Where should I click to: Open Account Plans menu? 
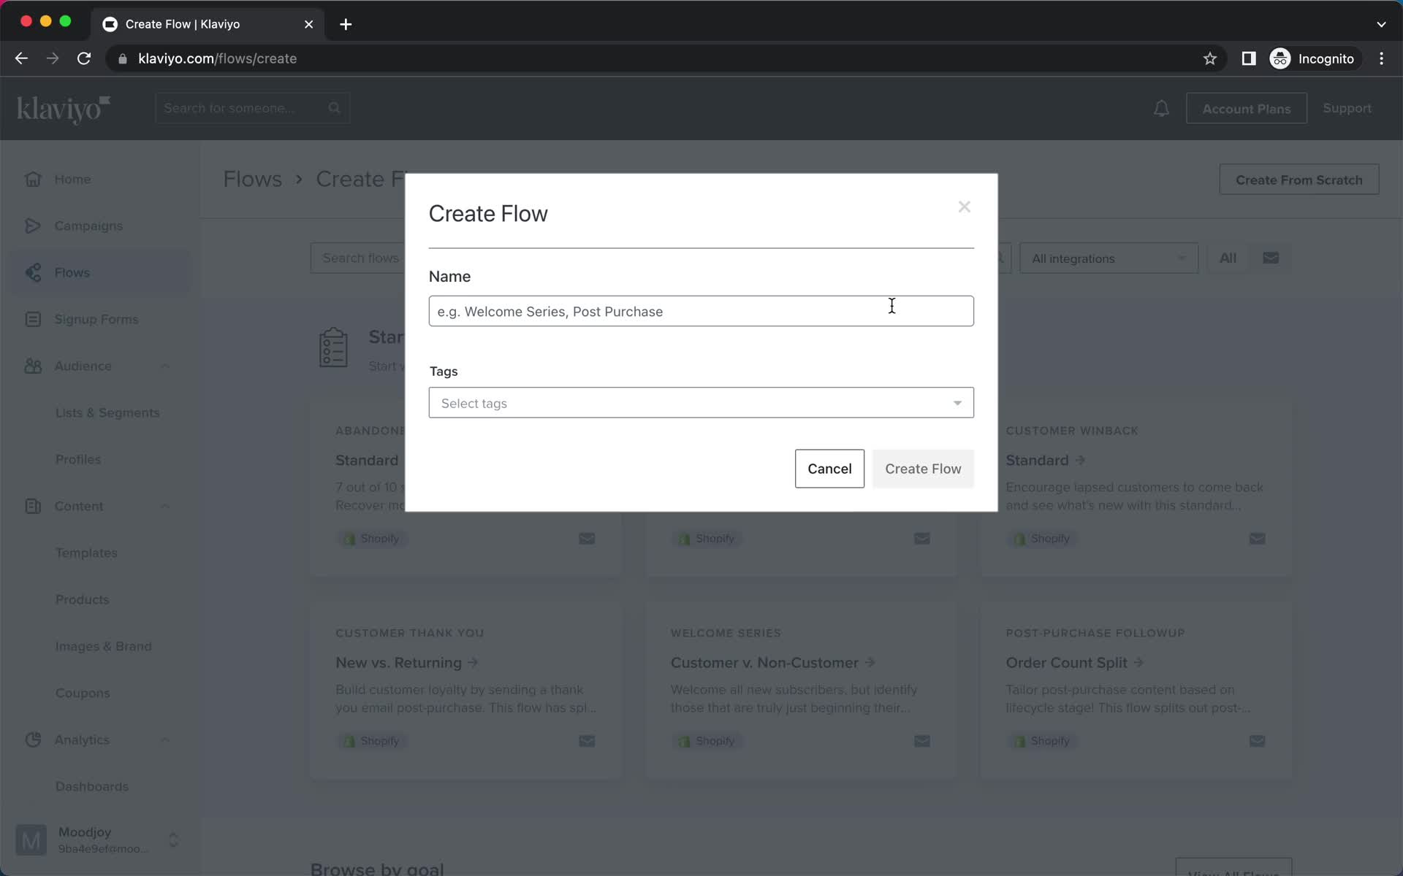pyautogui.click(x=1247, y=108)
